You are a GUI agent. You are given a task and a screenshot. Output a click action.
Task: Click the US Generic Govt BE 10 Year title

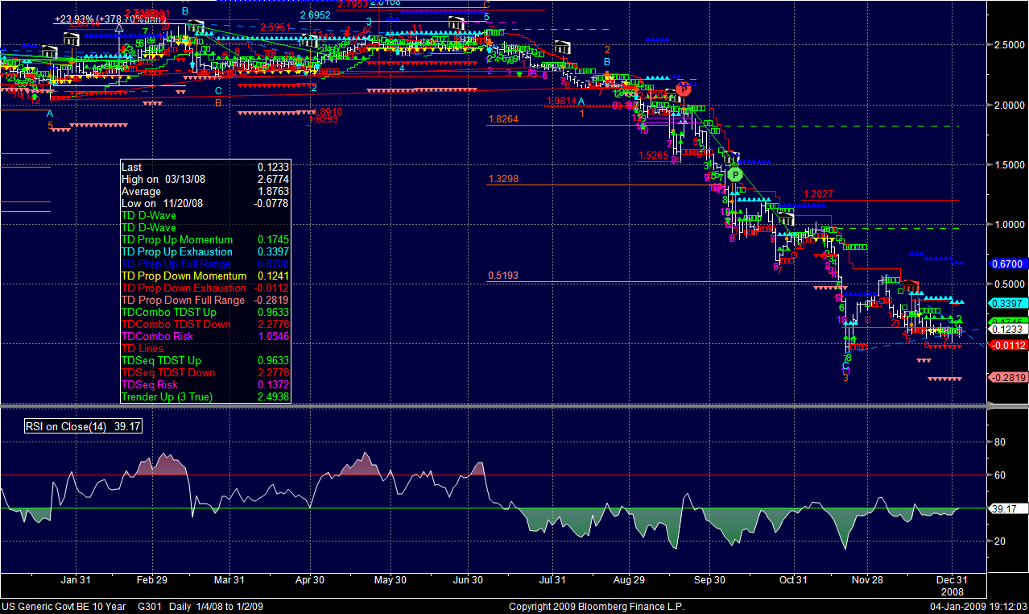point(63,606)
